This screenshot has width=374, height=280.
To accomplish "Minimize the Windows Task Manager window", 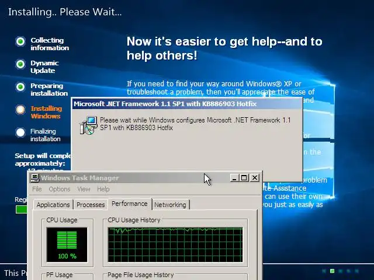I will tap(234, 178).
